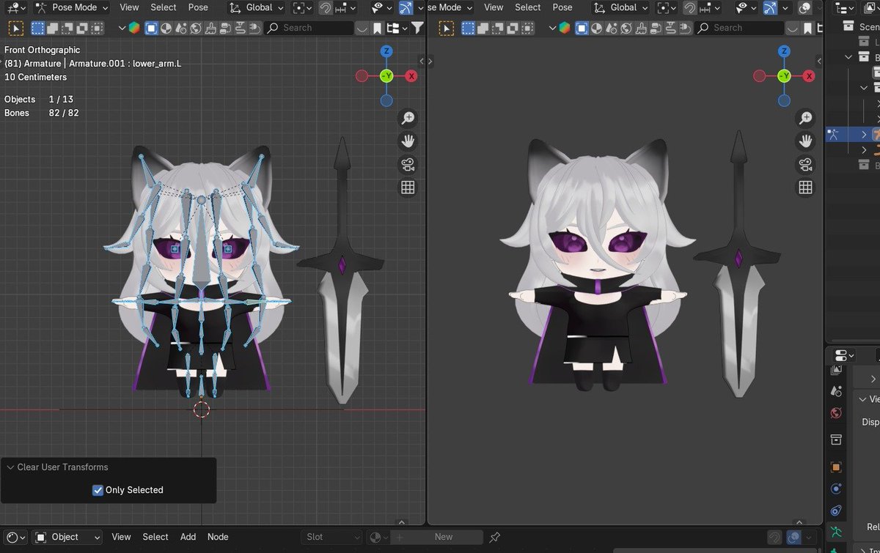
Task: Click X axis on left viewport gizmo
Action: point(411,76)
